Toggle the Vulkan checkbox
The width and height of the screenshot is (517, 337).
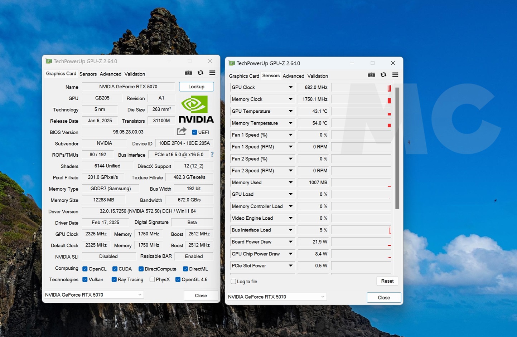[x=85, y=280]
